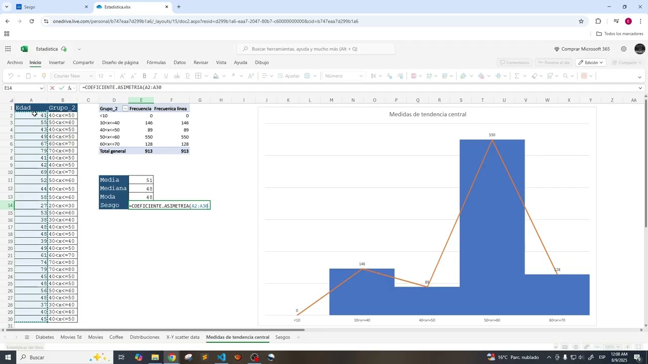Bookmark this page with the star icon
Image resolution: width=648 pixels, height=364 pixels.
tap(581, 21)
